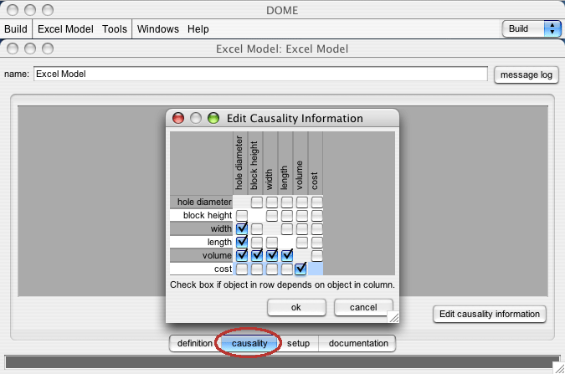This screenshot has width=565, height=374.
Task: Check hole diameter depends on cost
Action: pos(316,202)
